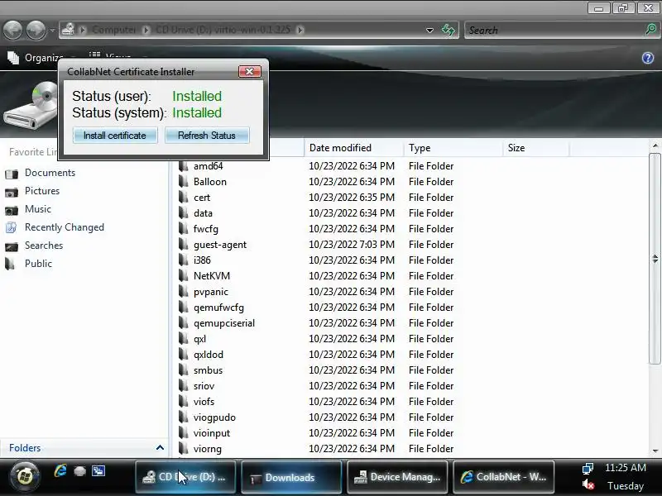Select the qemufwcfg folder icon
The width and height of the screenshot is (662, 496).
tap(183, 307)
